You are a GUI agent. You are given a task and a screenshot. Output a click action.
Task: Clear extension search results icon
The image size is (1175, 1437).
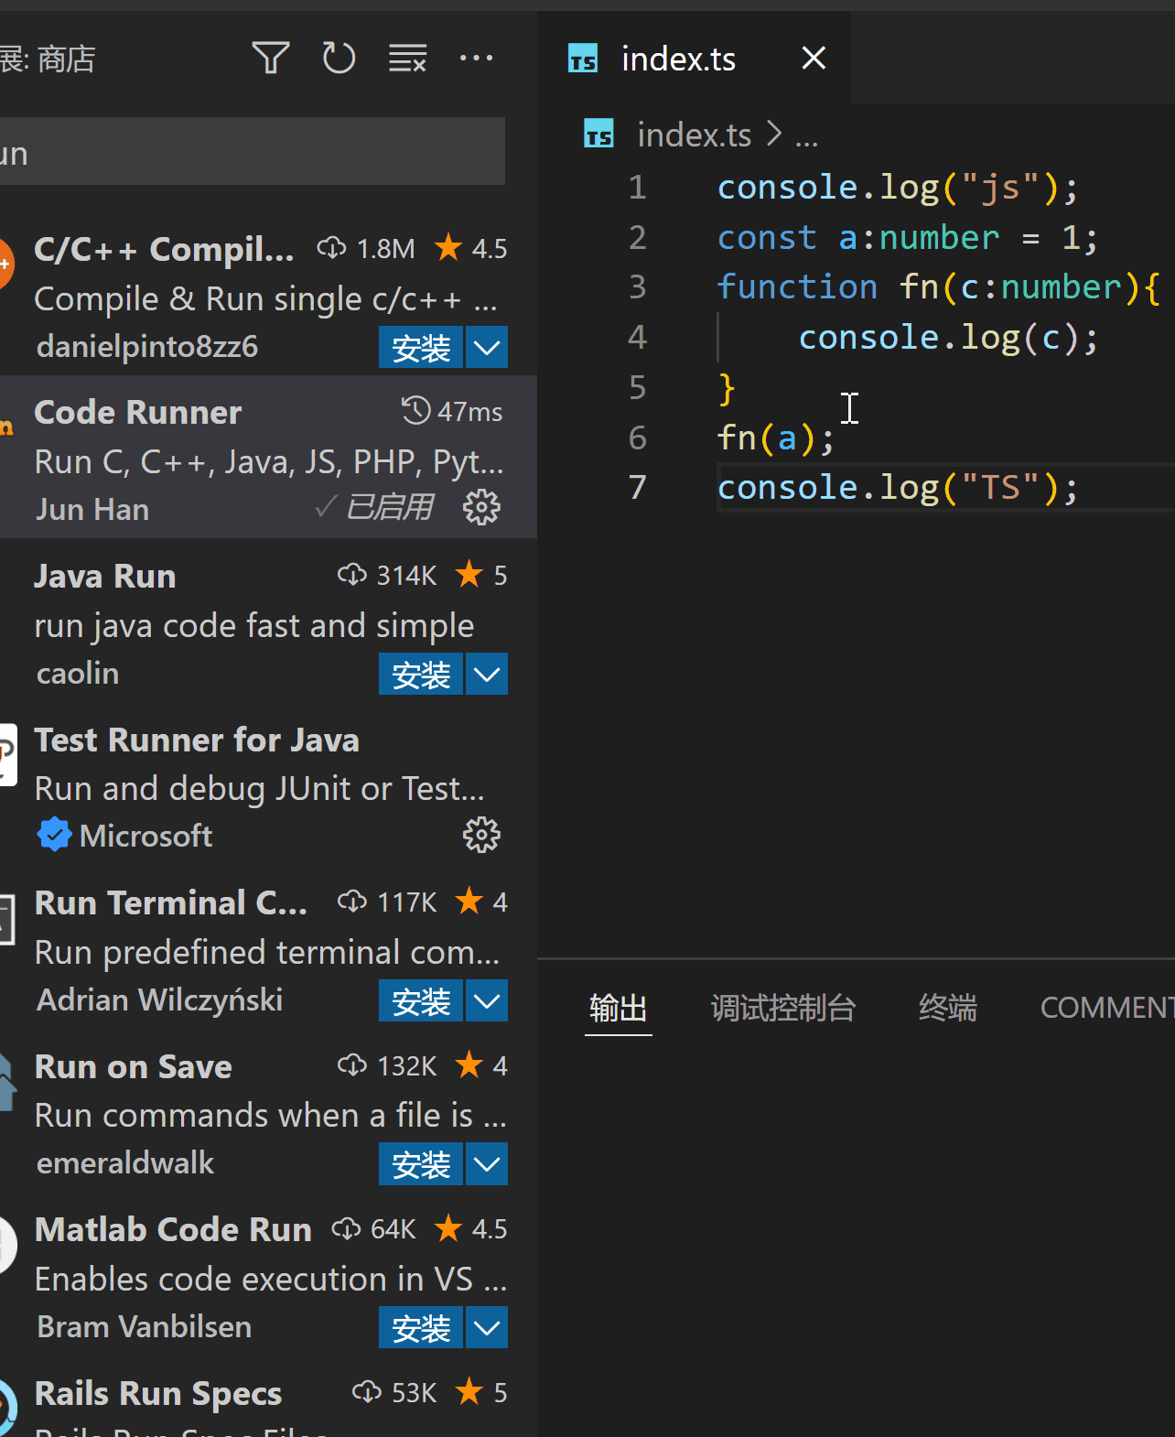click(407, 59)
